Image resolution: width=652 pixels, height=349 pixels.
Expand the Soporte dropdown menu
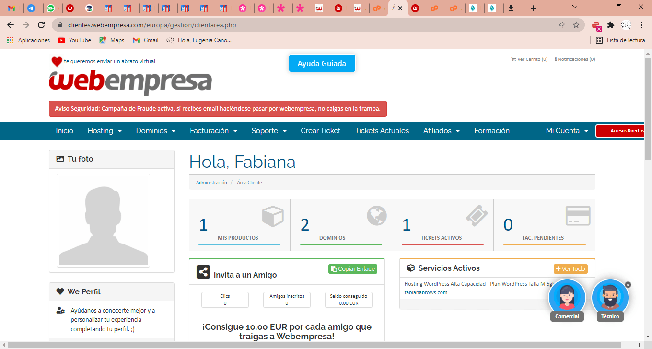(269, 131)
